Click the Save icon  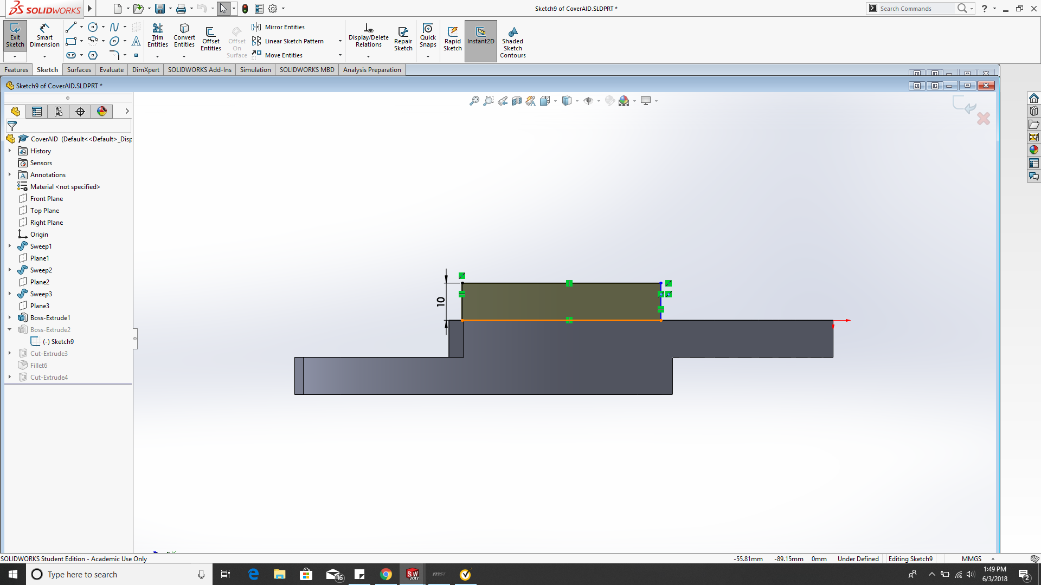[x=160, y=9]
